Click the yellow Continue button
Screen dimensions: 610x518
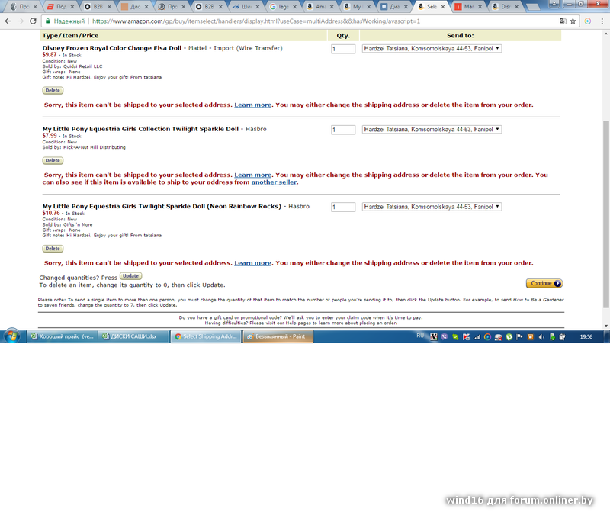point(544,283)
